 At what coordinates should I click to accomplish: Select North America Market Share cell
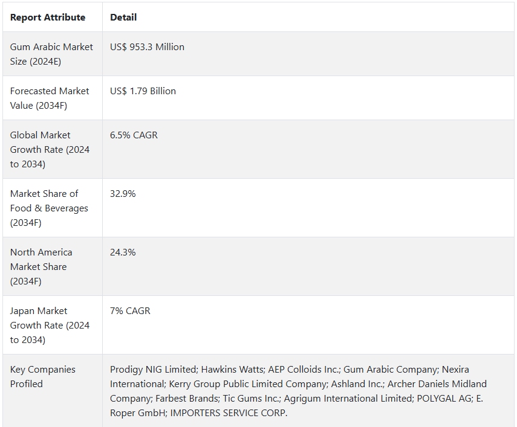pos(53,267)
